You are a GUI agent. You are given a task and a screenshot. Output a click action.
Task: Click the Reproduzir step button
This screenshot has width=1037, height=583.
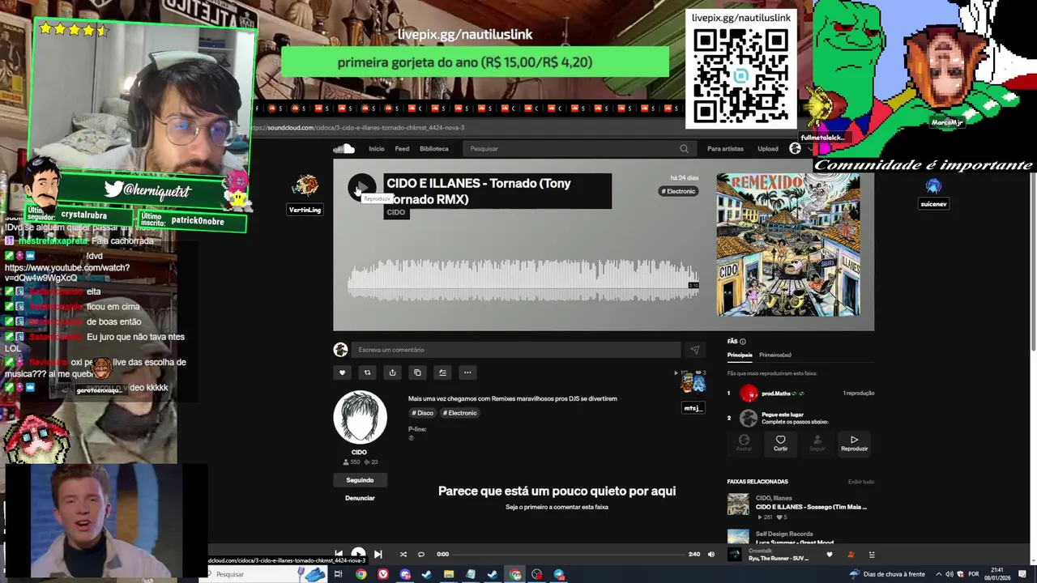coord(854,443)
